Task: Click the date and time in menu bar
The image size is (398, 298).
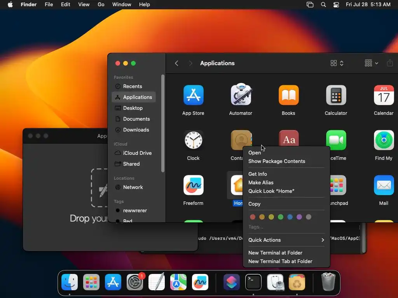Action: [x=368, y=5]
